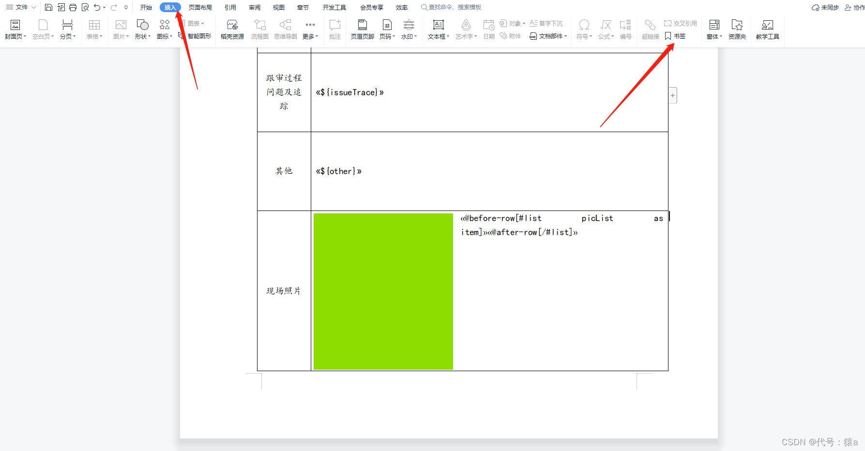Click the 符号 symbol icon
Image resolution: width=865 pixels, height=451 pixels.
(x=584, y=25)
